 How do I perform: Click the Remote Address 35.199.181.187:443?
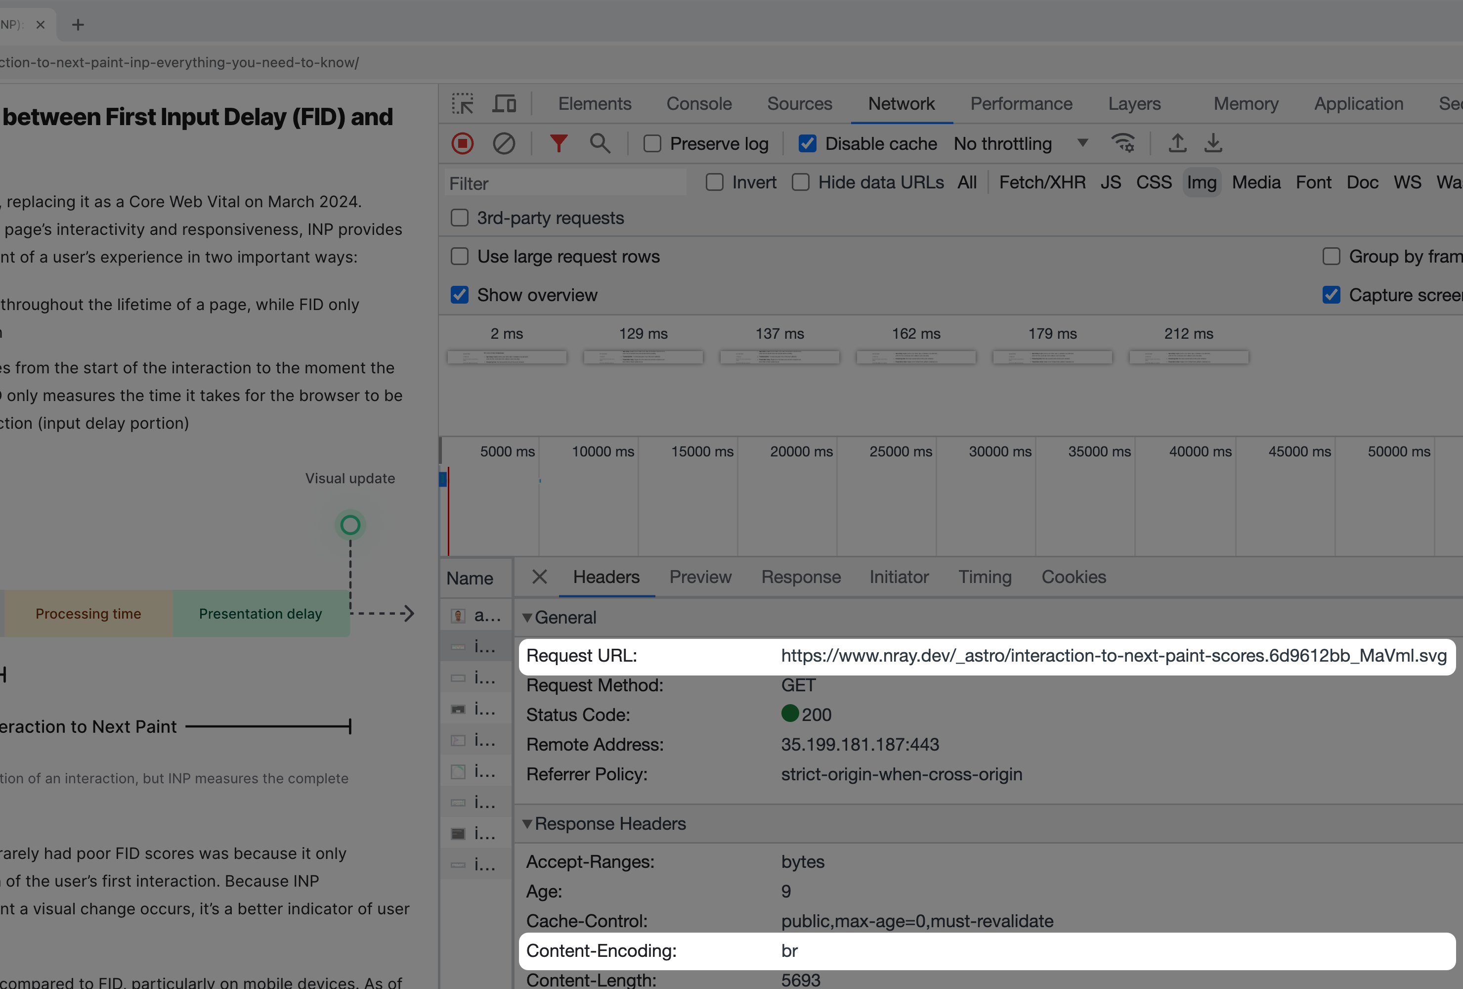click(x=860, y=745)
